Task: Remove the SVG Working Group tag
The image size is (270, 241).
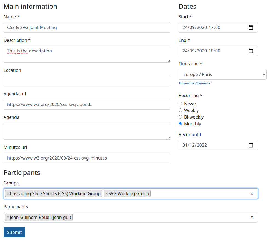Action: pyautogui.click(x=106, y=194)
